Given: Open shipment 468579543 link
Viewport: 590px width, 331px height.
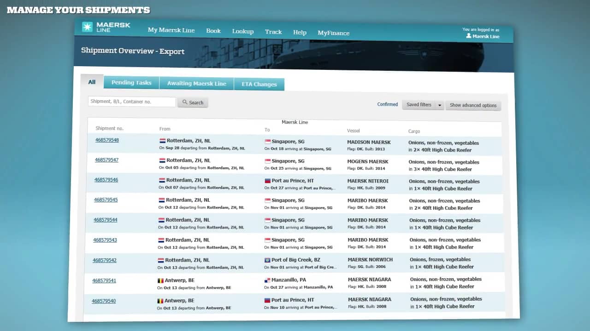Looking at the screenshot, I should pos(105,240).
